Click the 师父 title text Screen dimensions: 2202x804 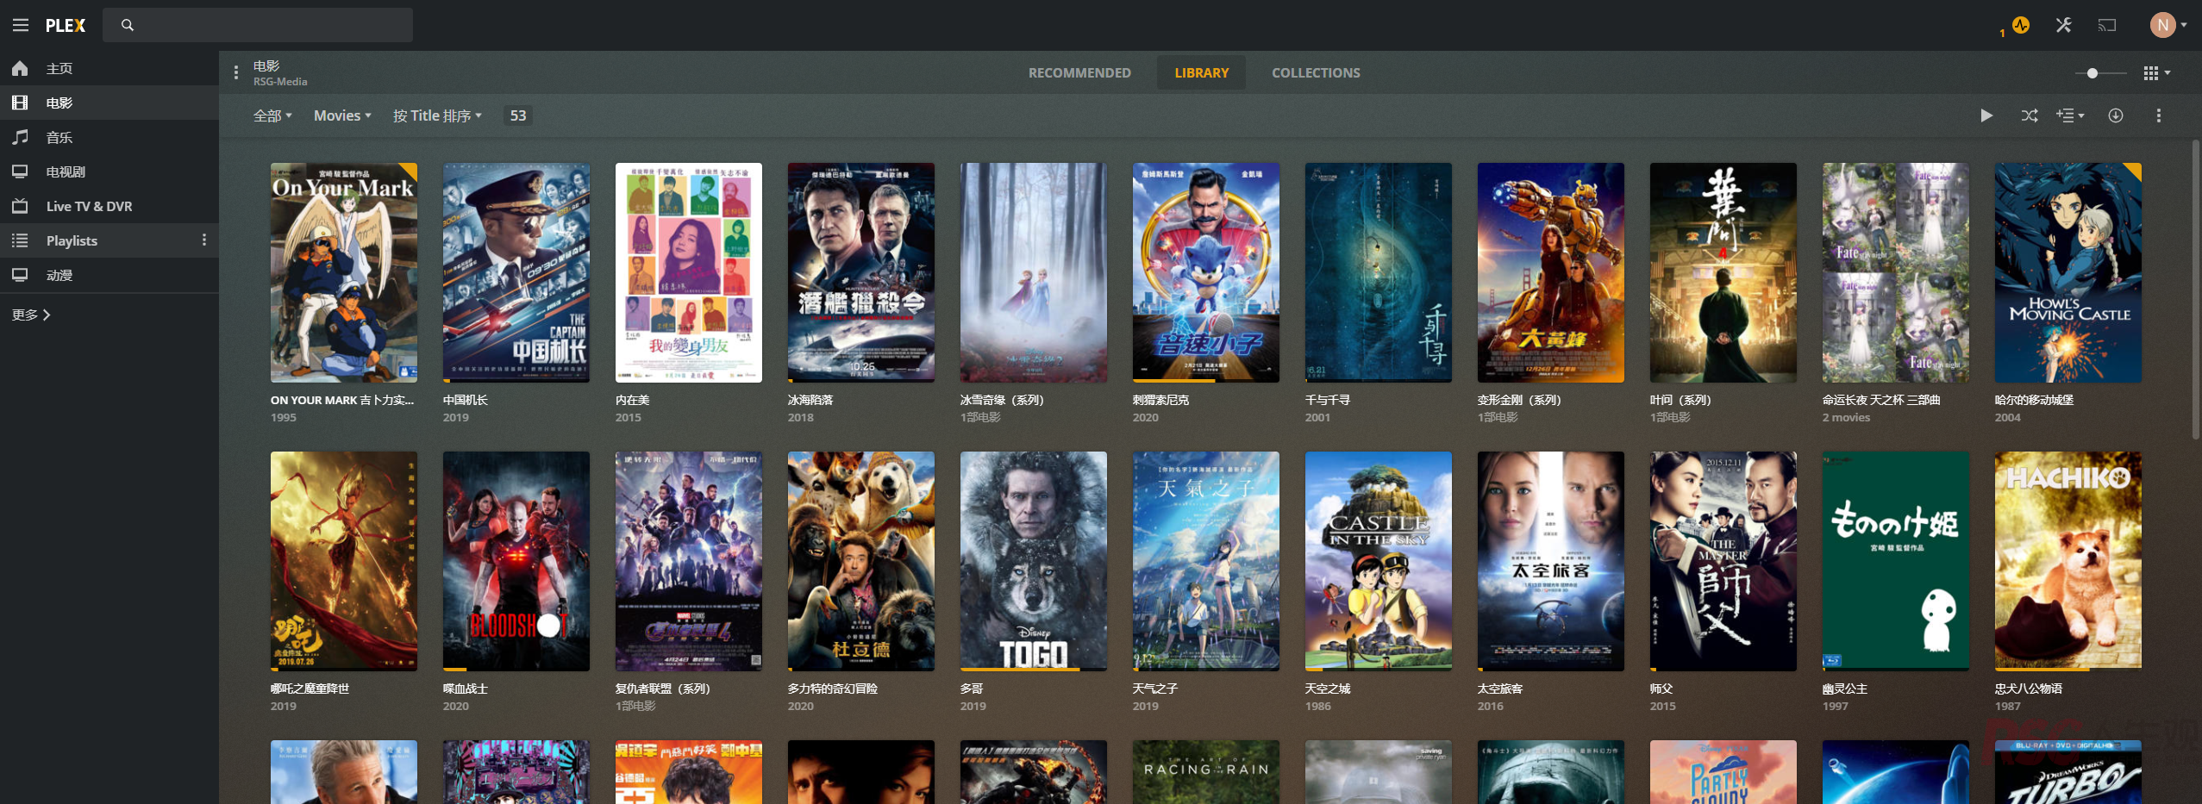[x=1661, y=689]
